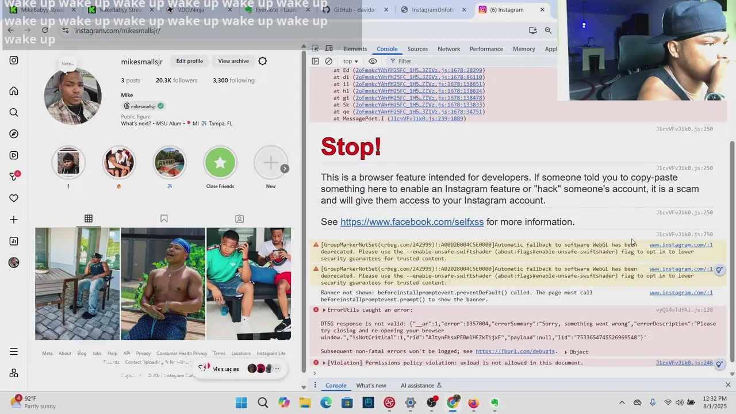Screen dimensions: 736x414
Task: Open the Windows Start menu
Action: tap(241, 402)
